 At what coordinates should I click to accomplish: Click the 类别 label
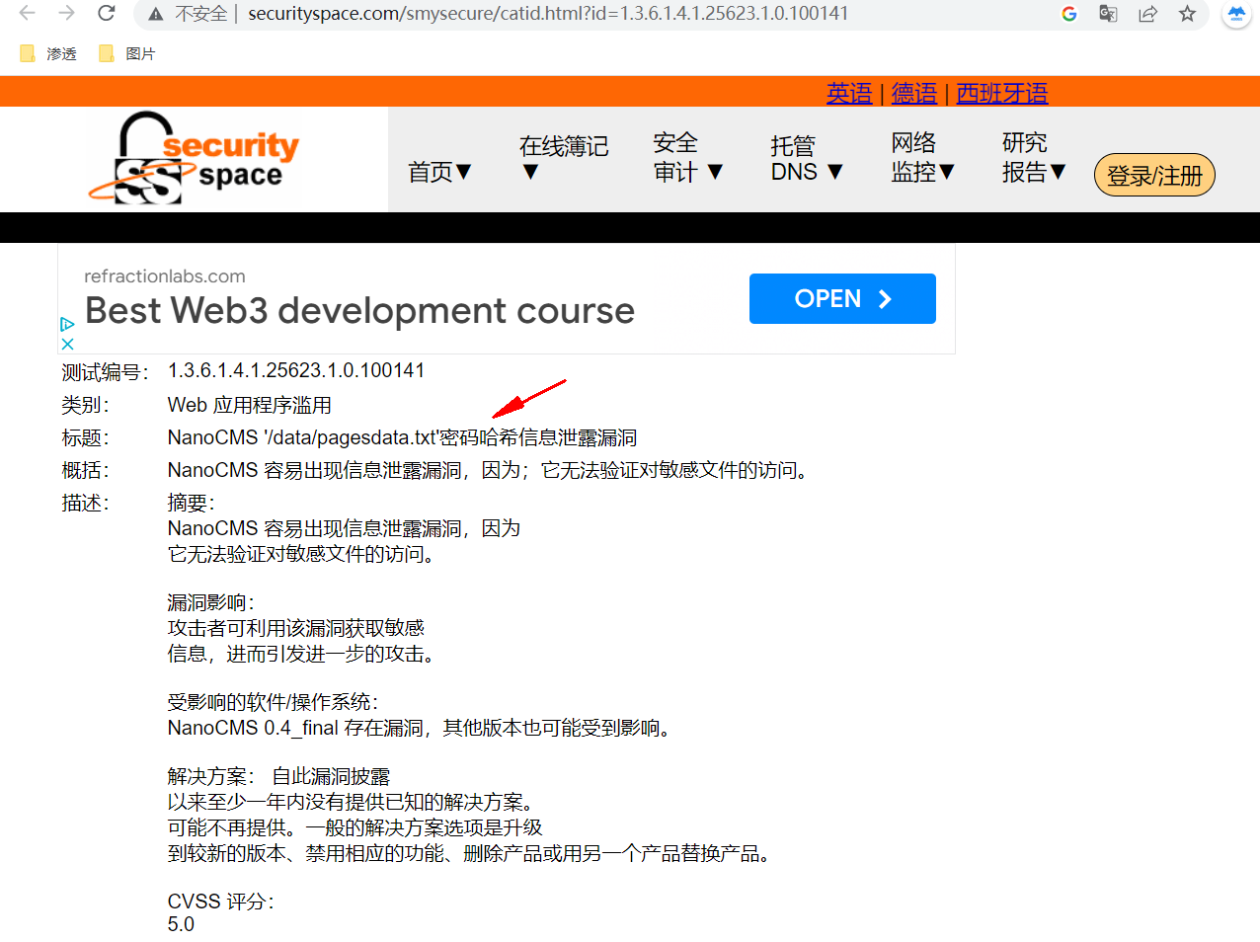pyautogui.click(x=85, y=405)
